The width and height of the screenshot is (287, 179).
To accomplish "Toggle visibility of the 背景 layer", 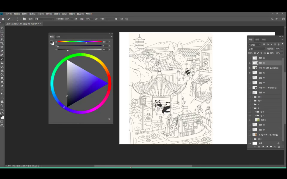I will tap(250, 143).
